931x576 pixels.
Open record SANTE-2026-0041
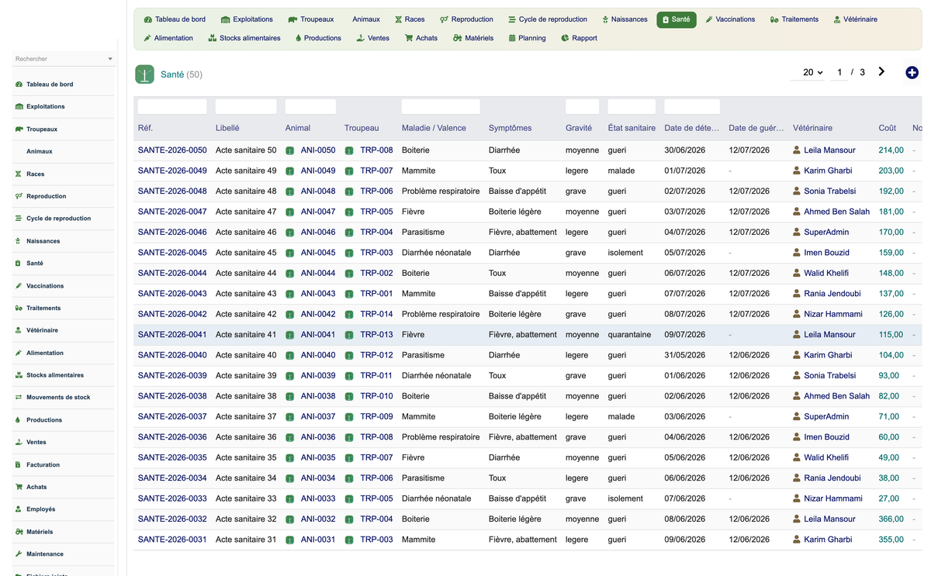click(x=172, y=335)
